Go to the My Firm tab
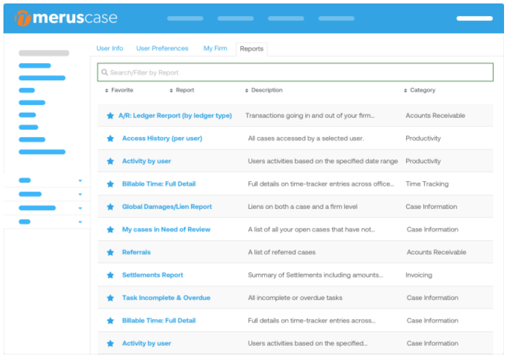This screenshot has height=357, width=507. 215,48
